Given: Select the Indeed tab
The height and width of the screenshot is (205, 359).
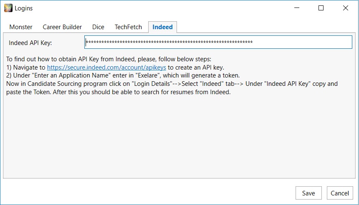Looking at the screenshot, I should point(162,27).
